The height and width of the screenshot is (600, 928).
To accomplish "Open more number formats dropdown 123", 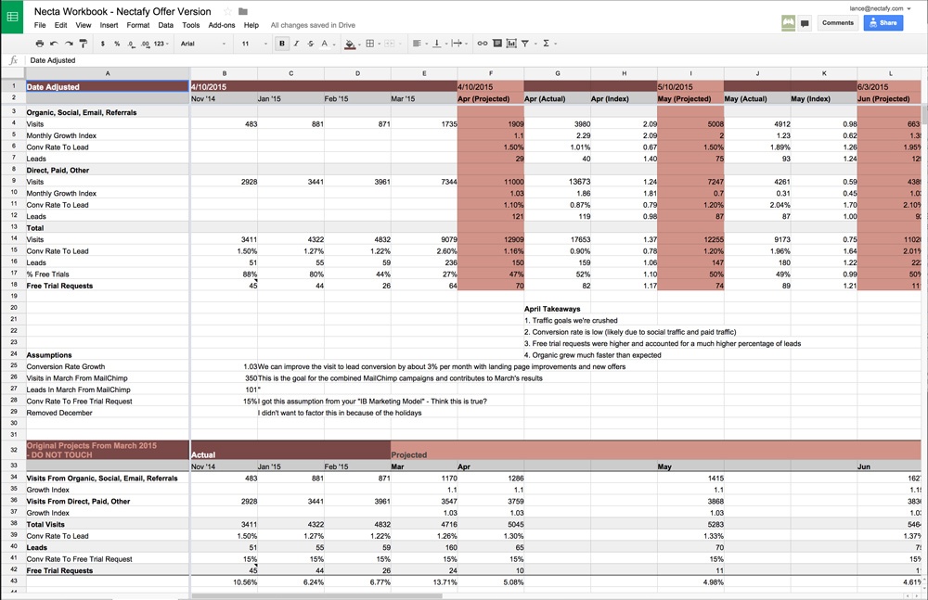I will click(161, 44).
